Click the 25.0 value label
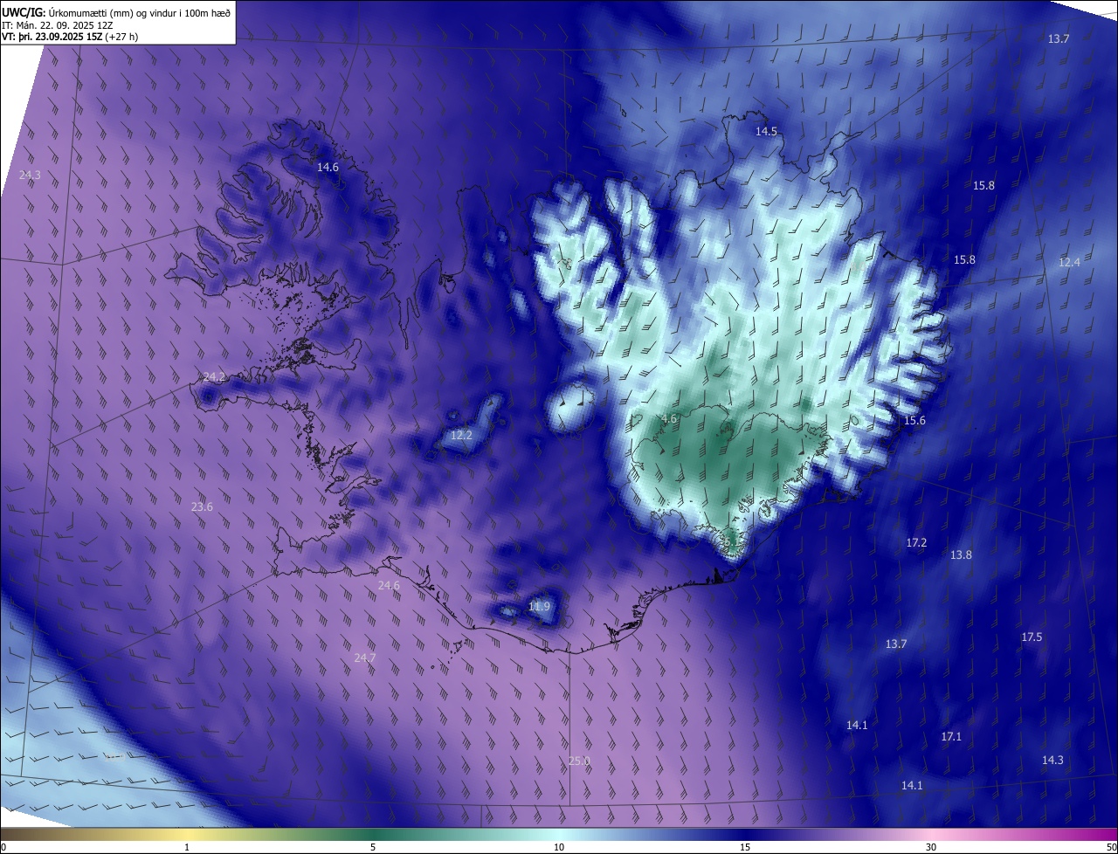This screenshot has width=1118, height=854. point(579,761)
